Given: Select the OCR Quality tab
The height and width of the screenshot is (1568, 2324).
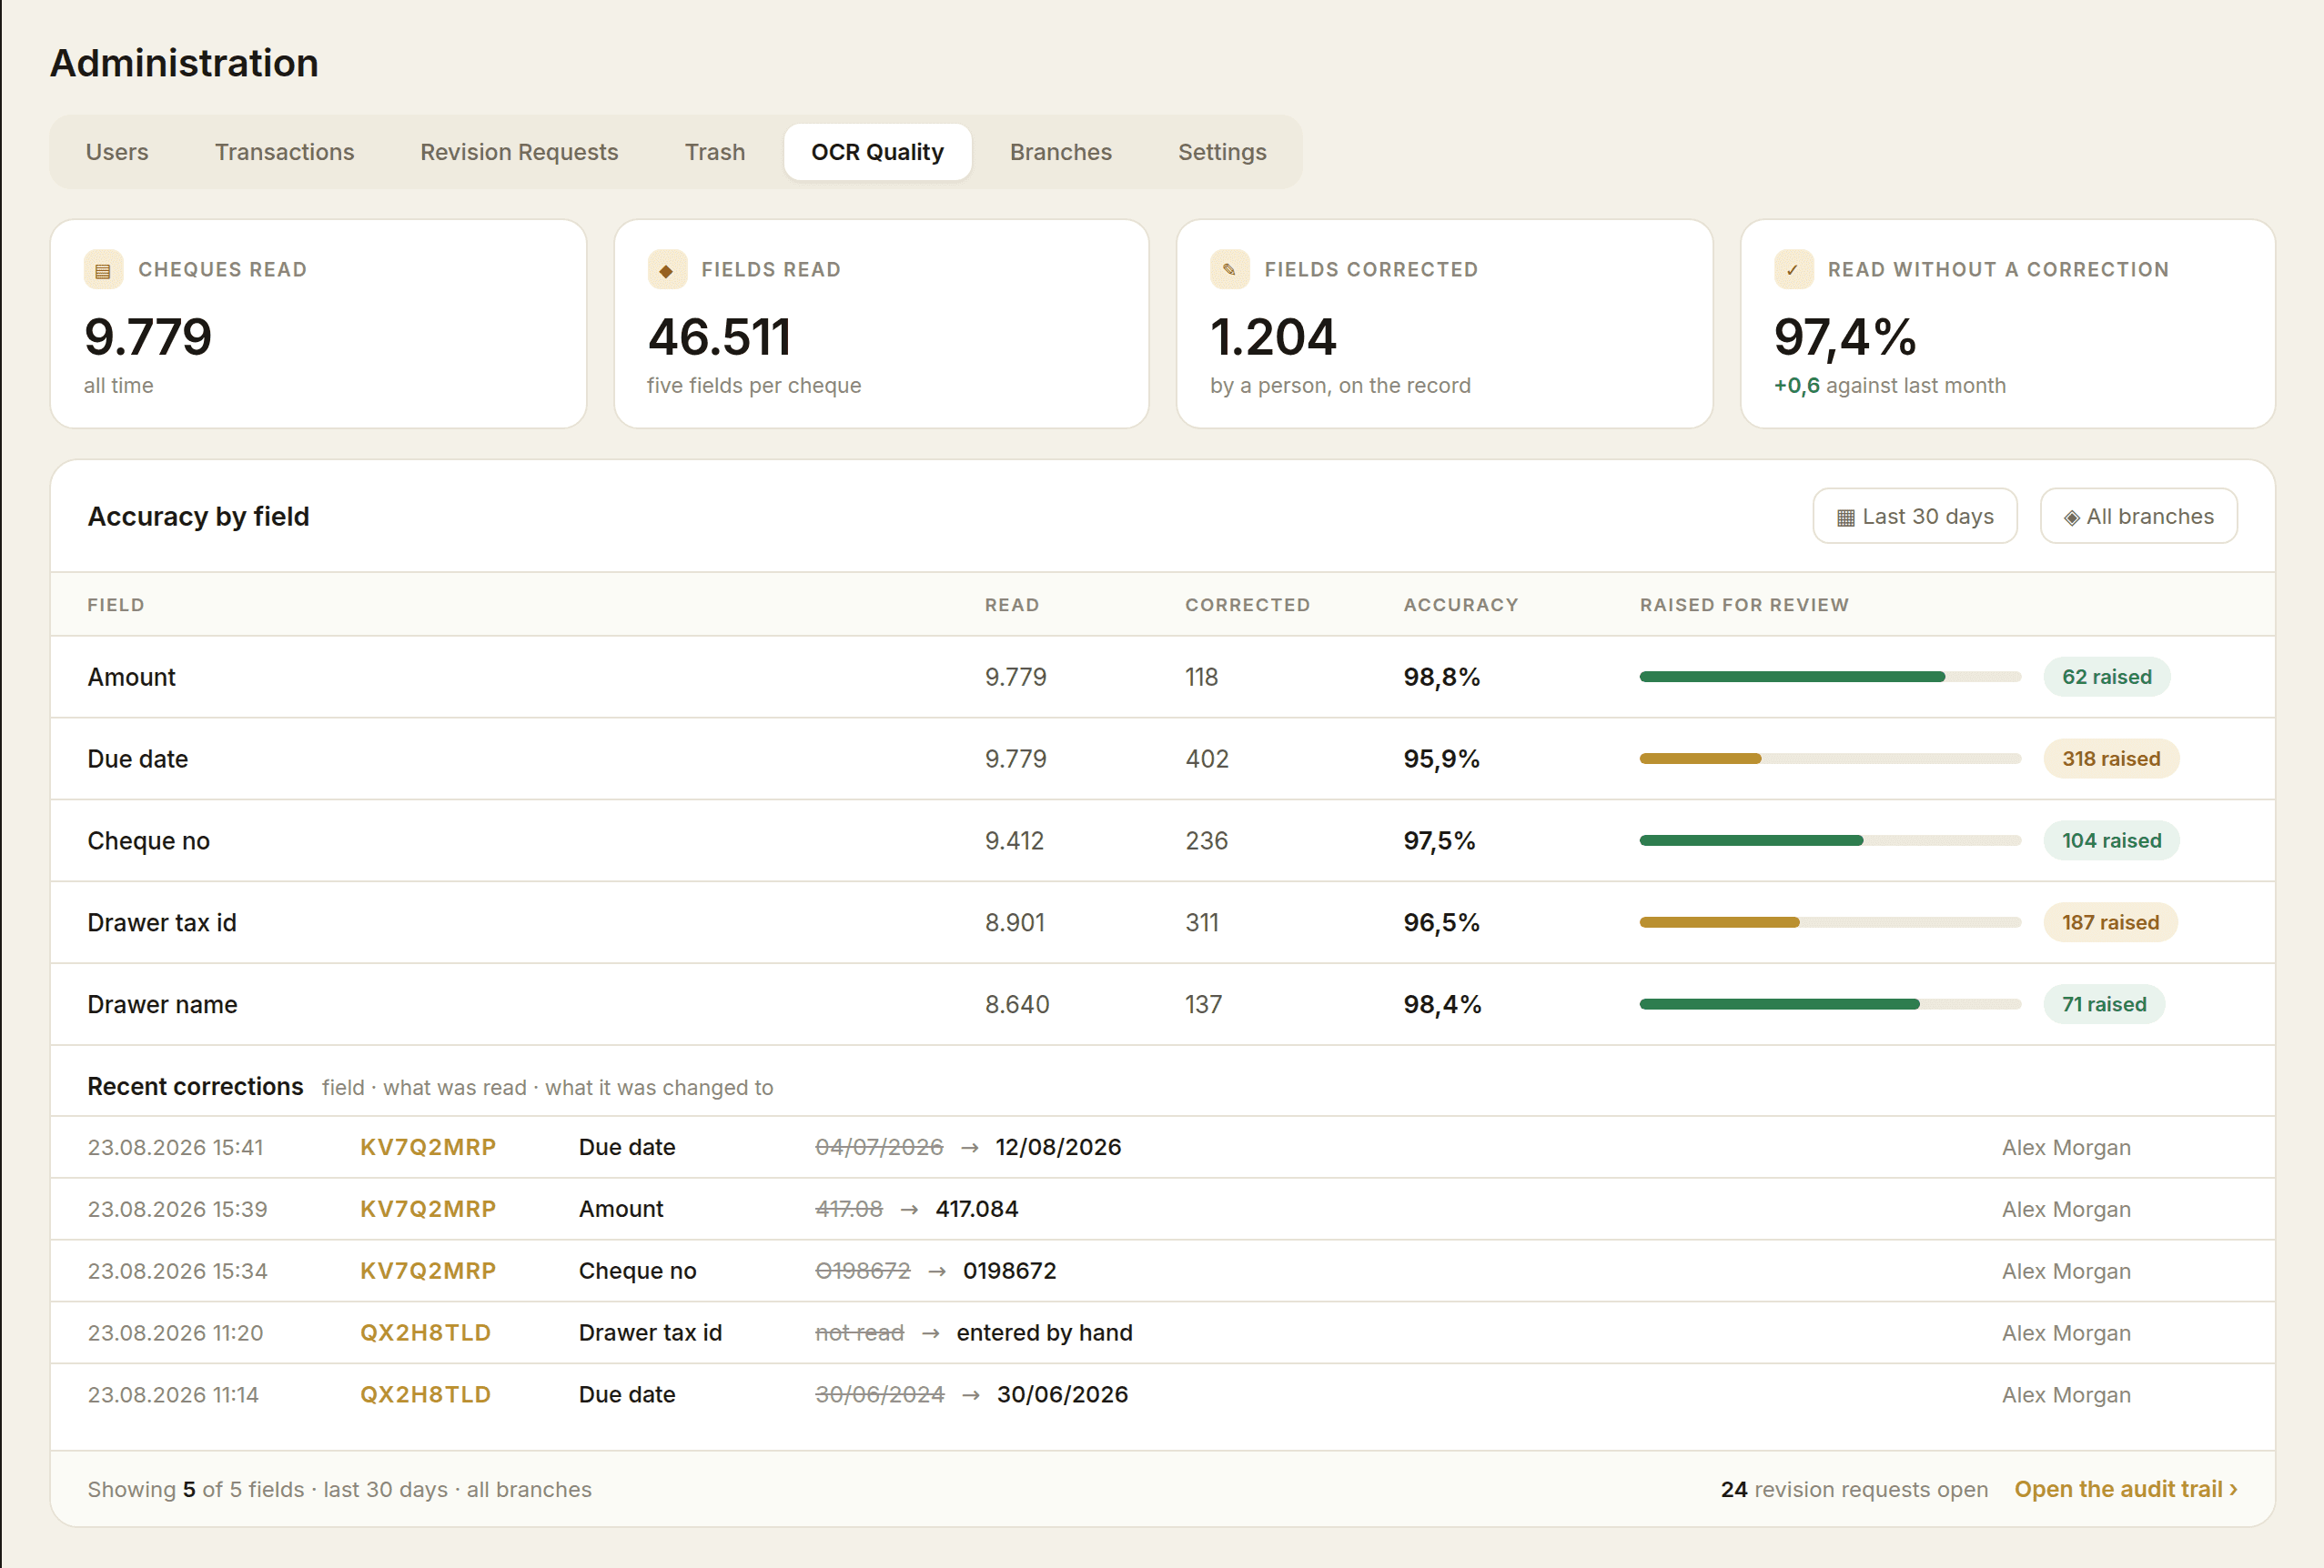Looking at the screenshot, I should [x=877, y=152].
